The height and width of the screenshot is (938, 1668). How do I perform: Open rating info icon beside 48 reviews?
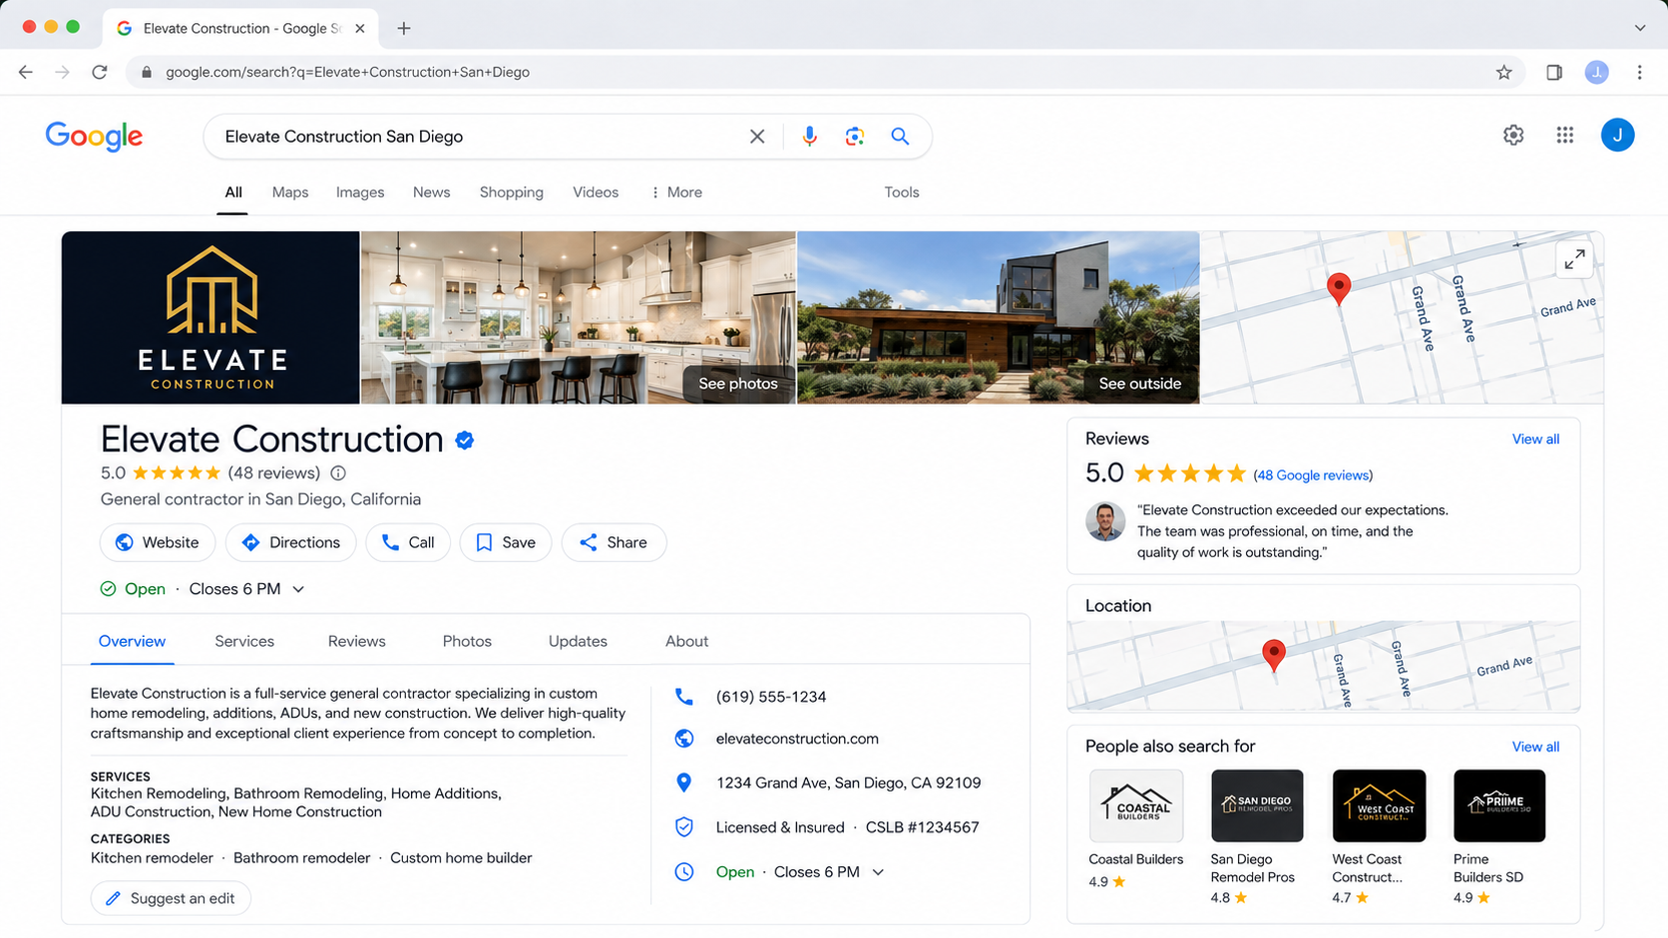[x=338, y=473]
